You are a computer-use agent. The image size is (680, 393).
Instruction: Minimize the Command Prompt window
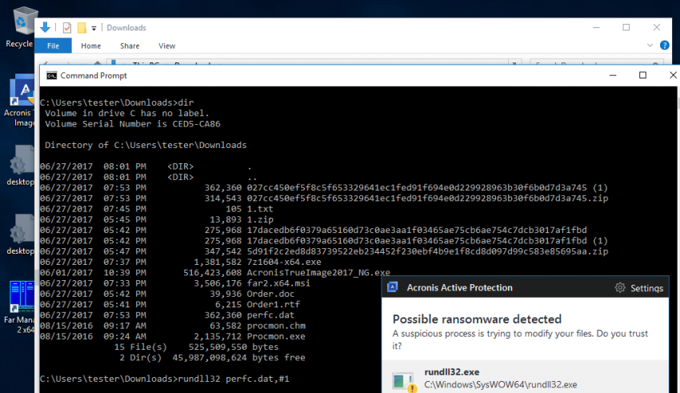click(x=613, y=75)
